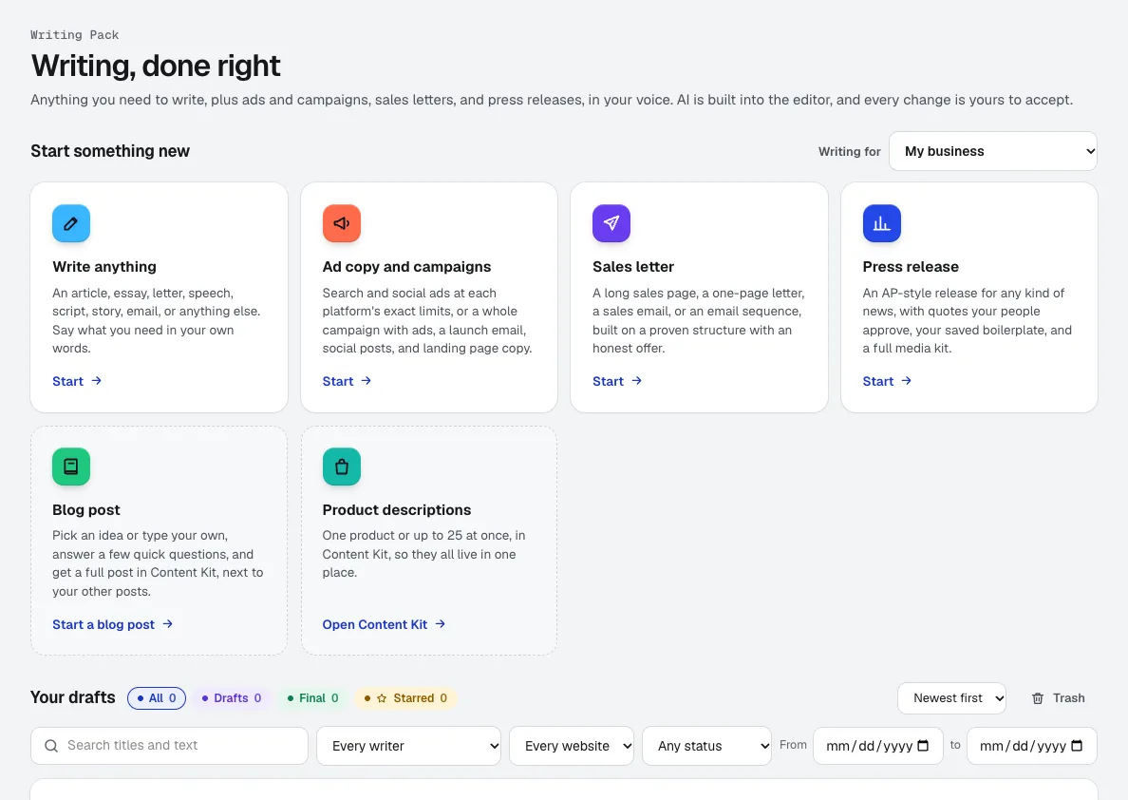Start an Ad copy and campaigns project

tap(347, 381)
